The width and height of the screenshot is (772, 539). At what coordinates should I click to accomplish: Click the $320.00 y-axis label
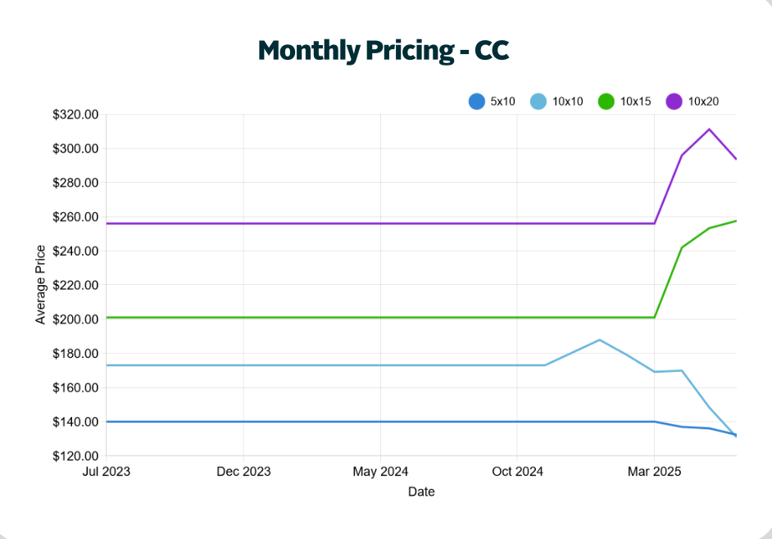coord(75,115)
